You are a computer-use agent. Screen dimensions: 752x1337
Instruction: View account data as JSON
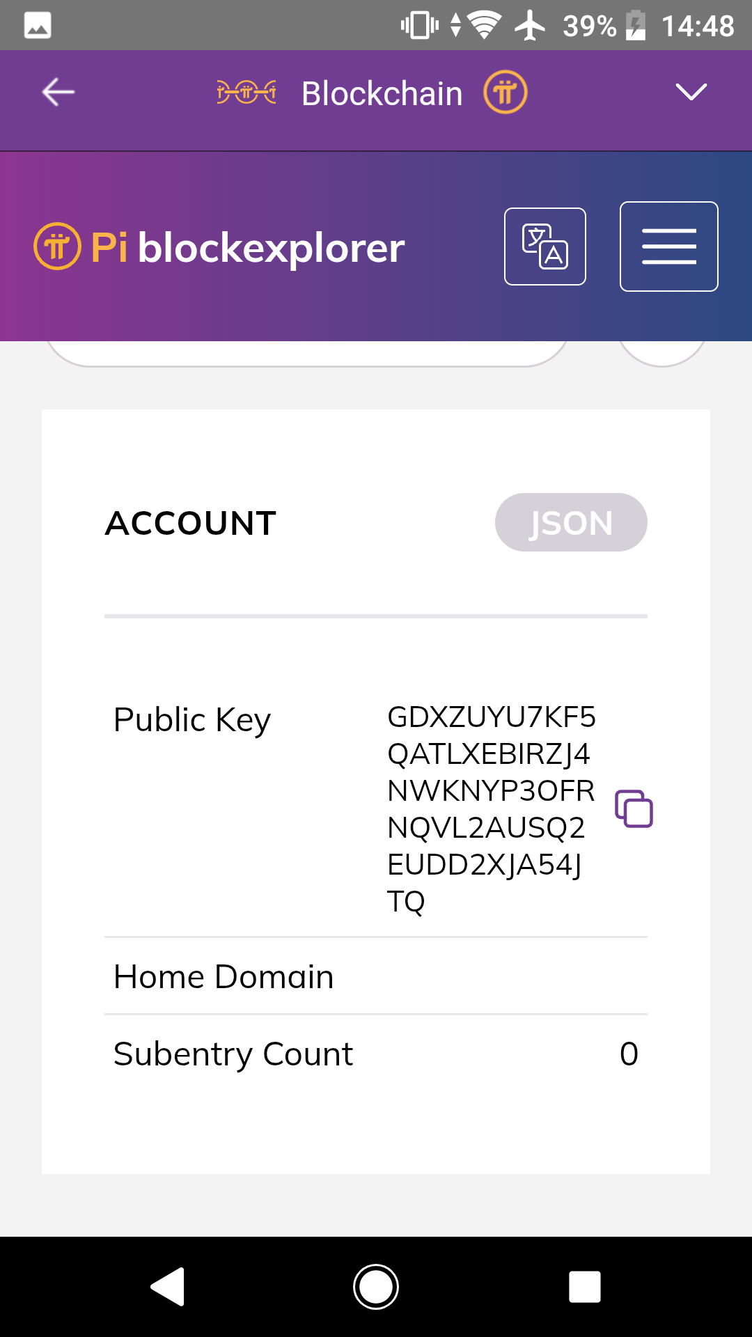[x=571, y=522]
